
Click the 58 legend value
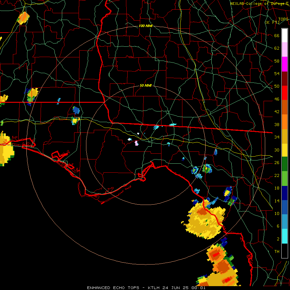(x=277, y=61)
